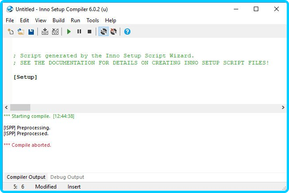
Task: Pause execution with the pause icon
Action: coord(79,32)
